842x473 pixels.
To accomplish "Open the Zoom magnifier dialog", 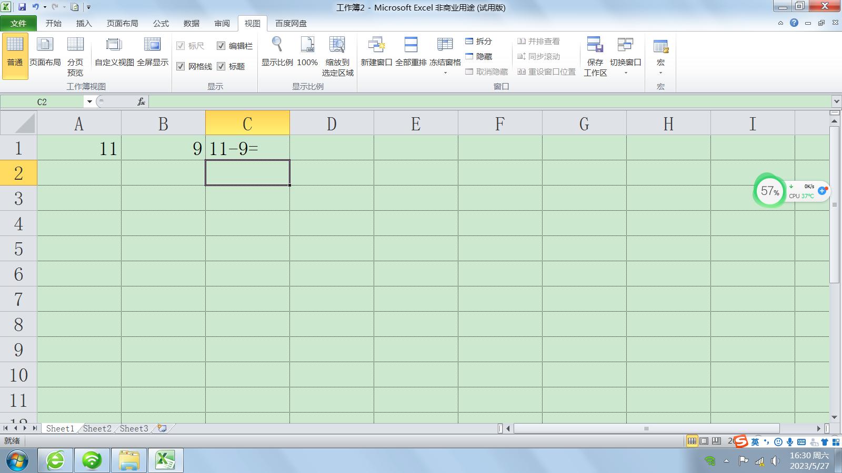I will [277, 45].
